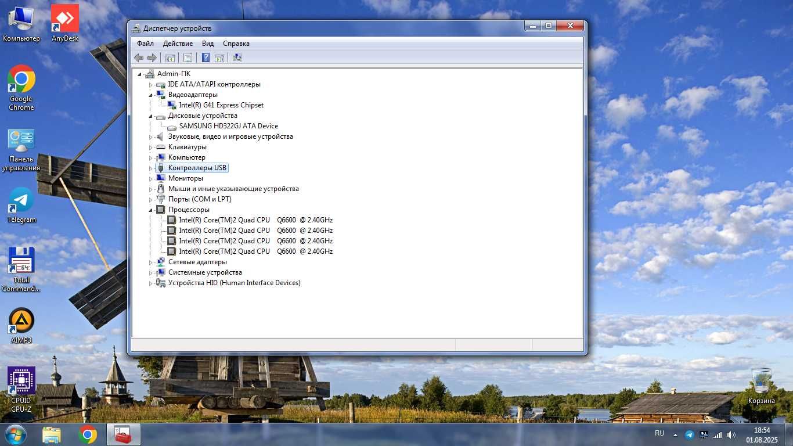Select SAMSUNG HD322GJ ATA Device entry
The height and width of the screenshot is (446, 793).
(229, 126)
